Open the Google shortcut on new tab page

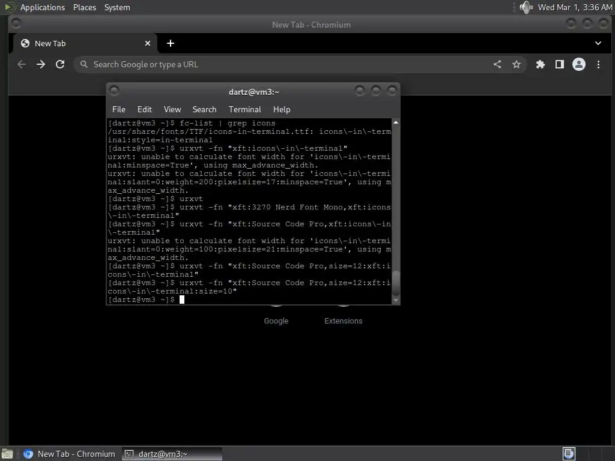(276, 321)
